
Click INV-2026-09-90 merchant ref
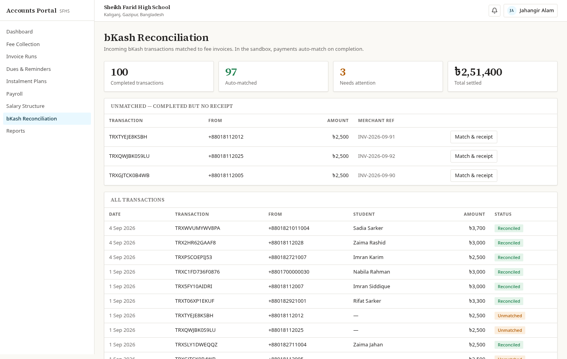click(x=376, y=176)
